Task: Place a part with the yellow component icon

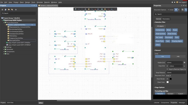Action: click(x=89, y=9)
